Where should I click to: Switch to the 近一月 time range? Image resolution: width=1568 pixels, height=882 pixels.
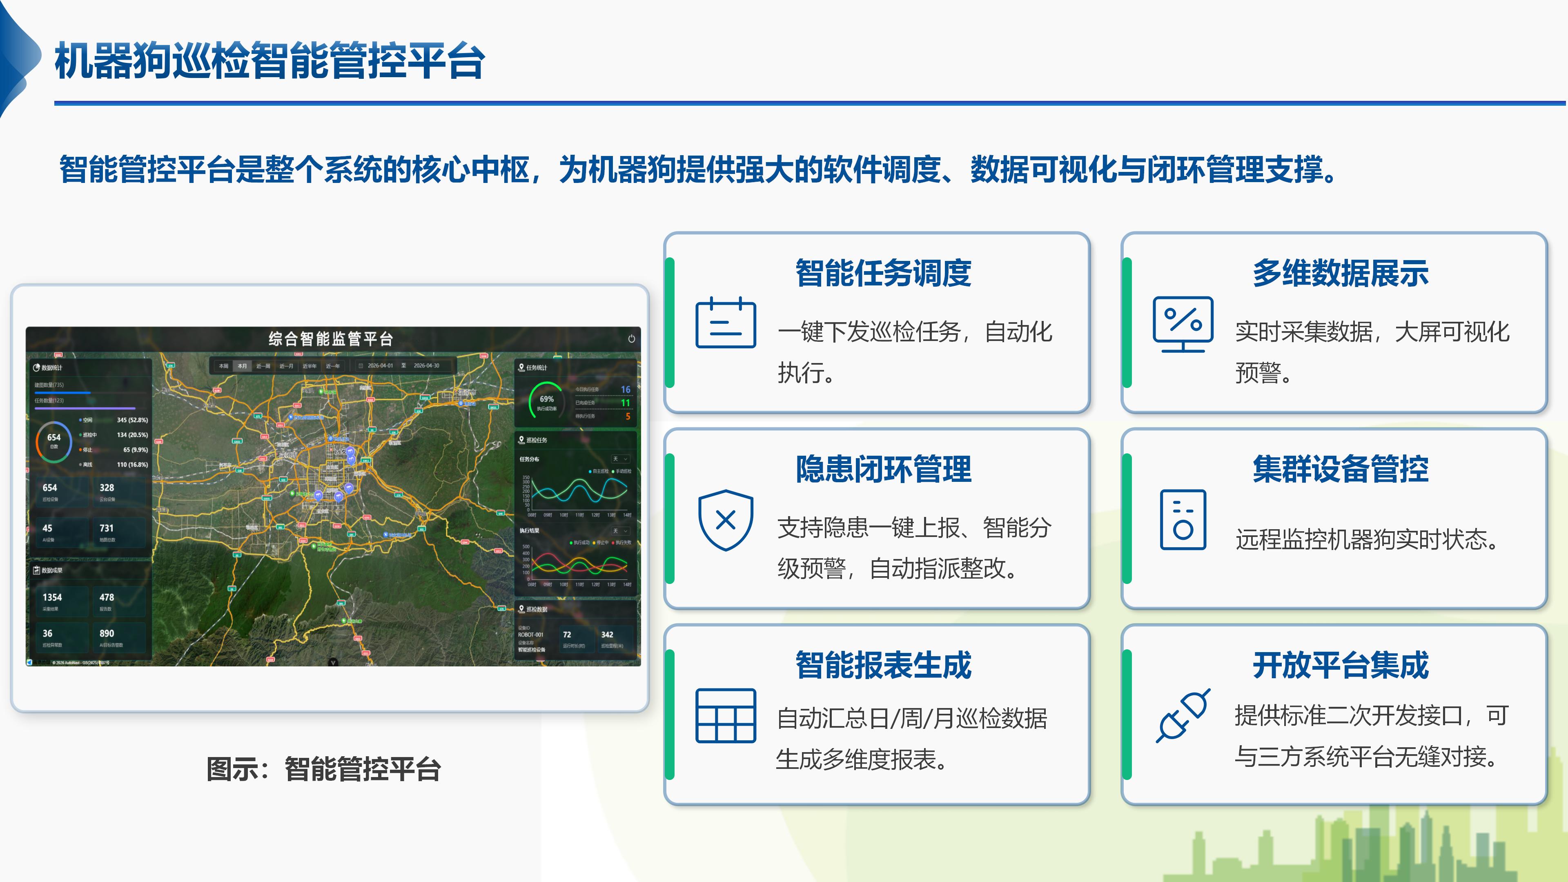[286, 366]
